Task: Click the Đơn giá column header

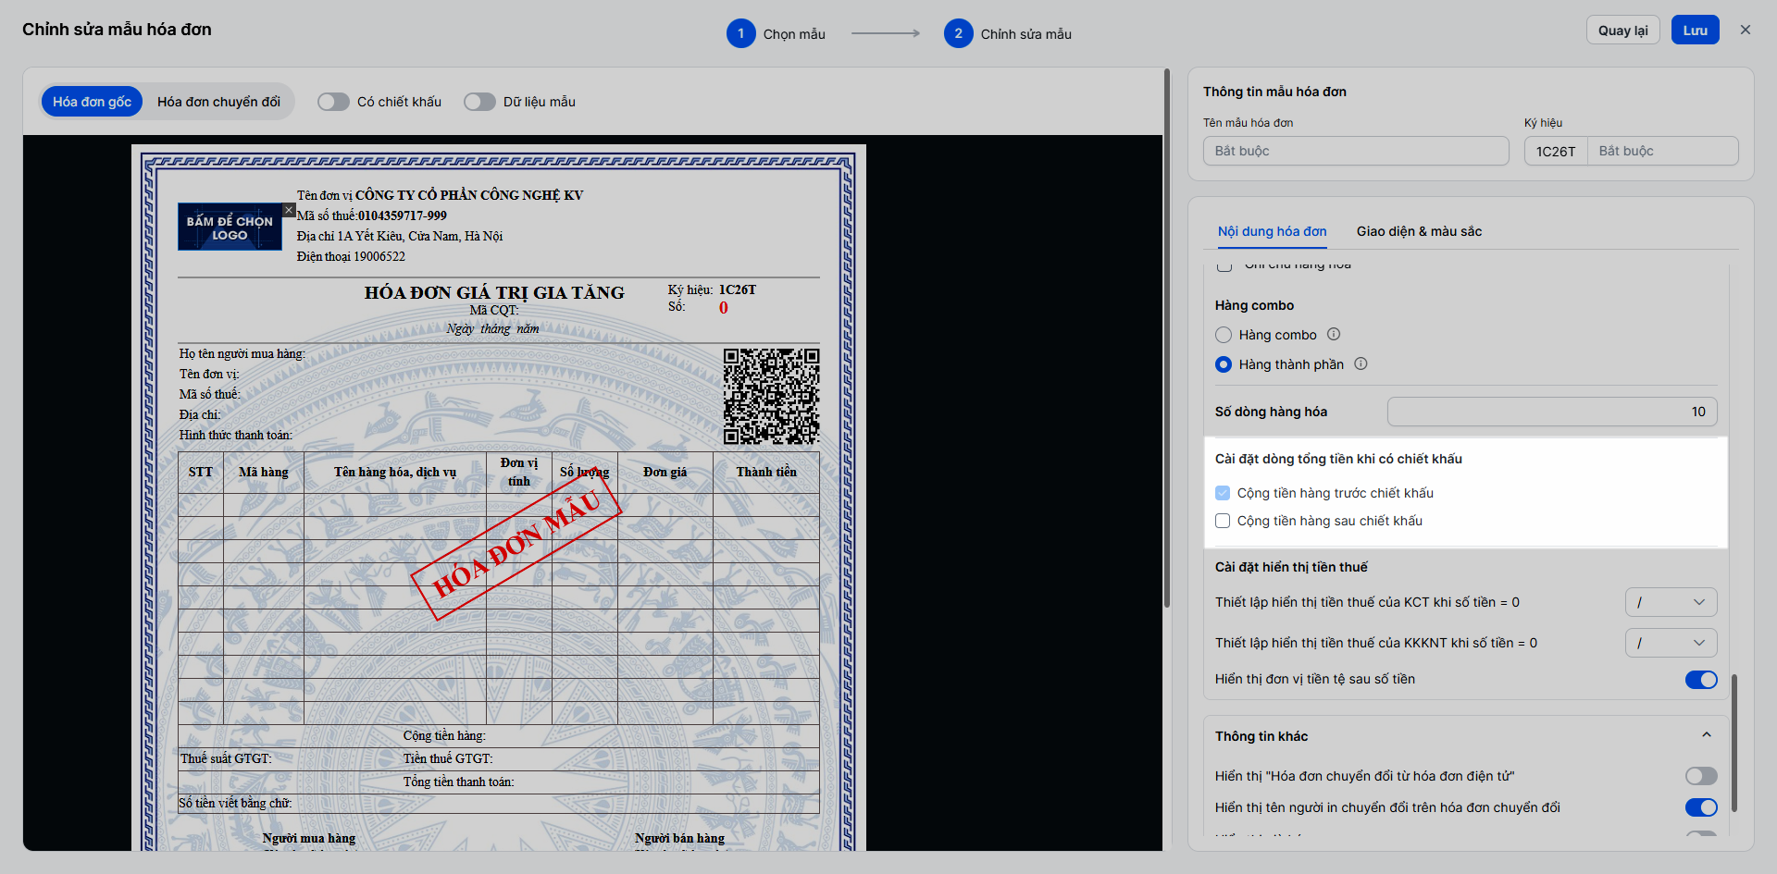Action: click(665, 472)
